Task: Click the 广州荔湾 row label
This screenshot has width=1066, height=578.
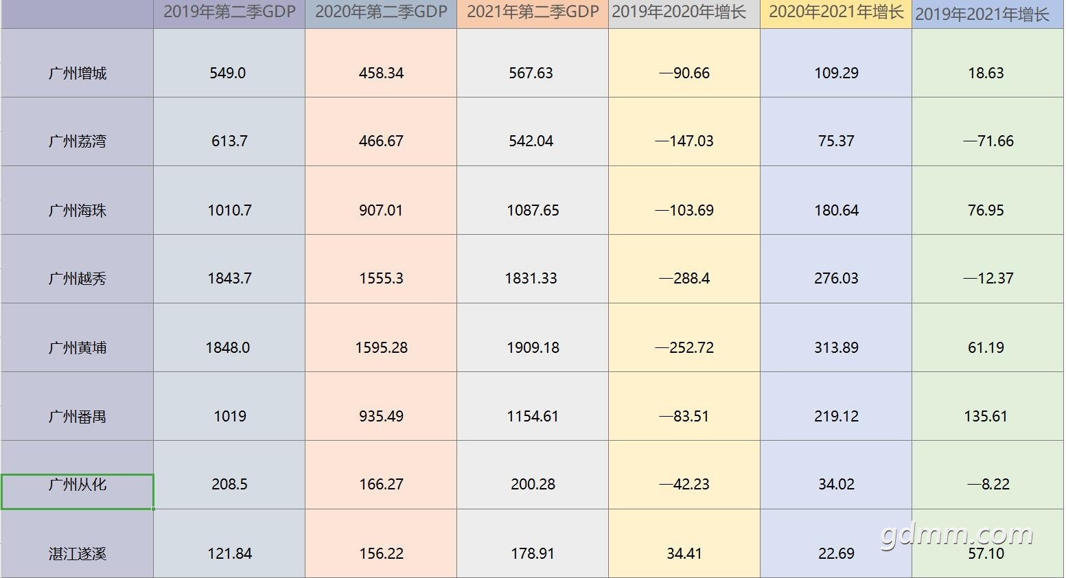Action: (x=77, y=132)
